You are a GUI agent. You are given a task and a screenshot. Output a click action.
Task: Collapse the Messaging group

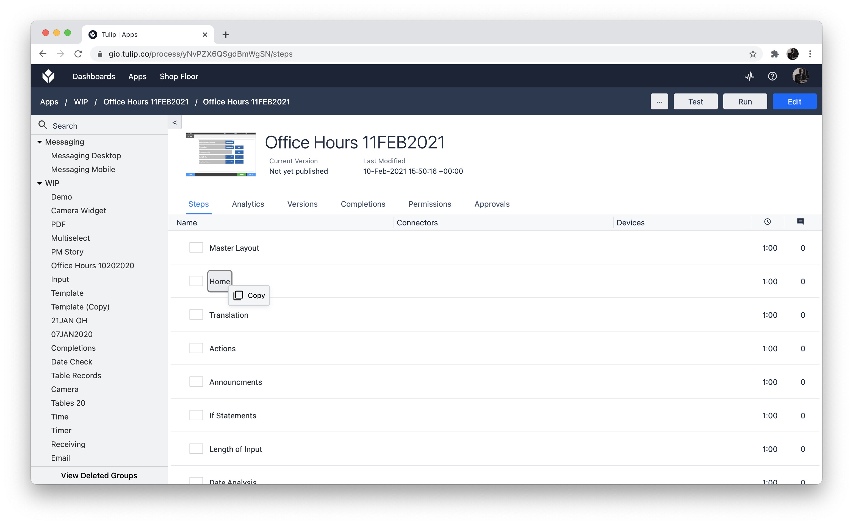coord(40,142)
